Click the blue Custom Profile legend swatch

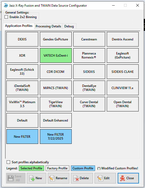83,168
